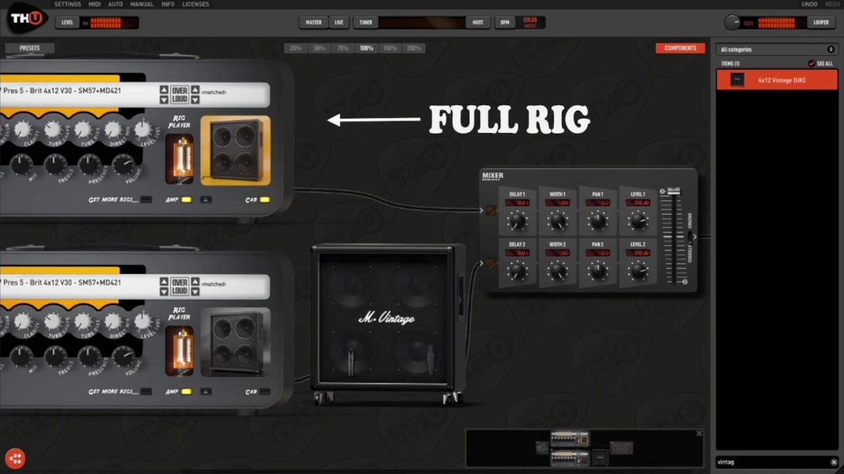Adjust the Level 2 knob on mixer
The image size is (844, 474).
(638, 271)
